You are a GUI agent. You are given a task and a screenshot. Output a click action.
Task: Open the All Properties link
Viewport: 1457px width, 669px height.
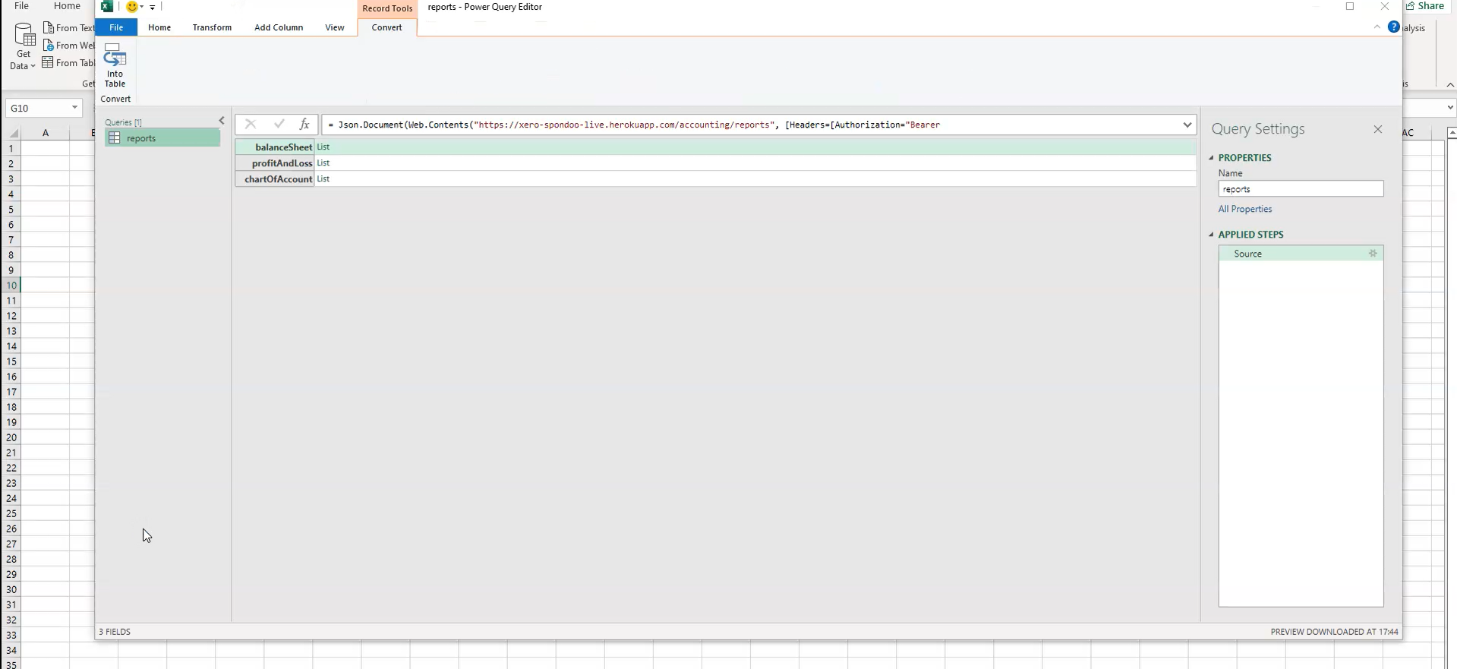[x=1244, y=209]
